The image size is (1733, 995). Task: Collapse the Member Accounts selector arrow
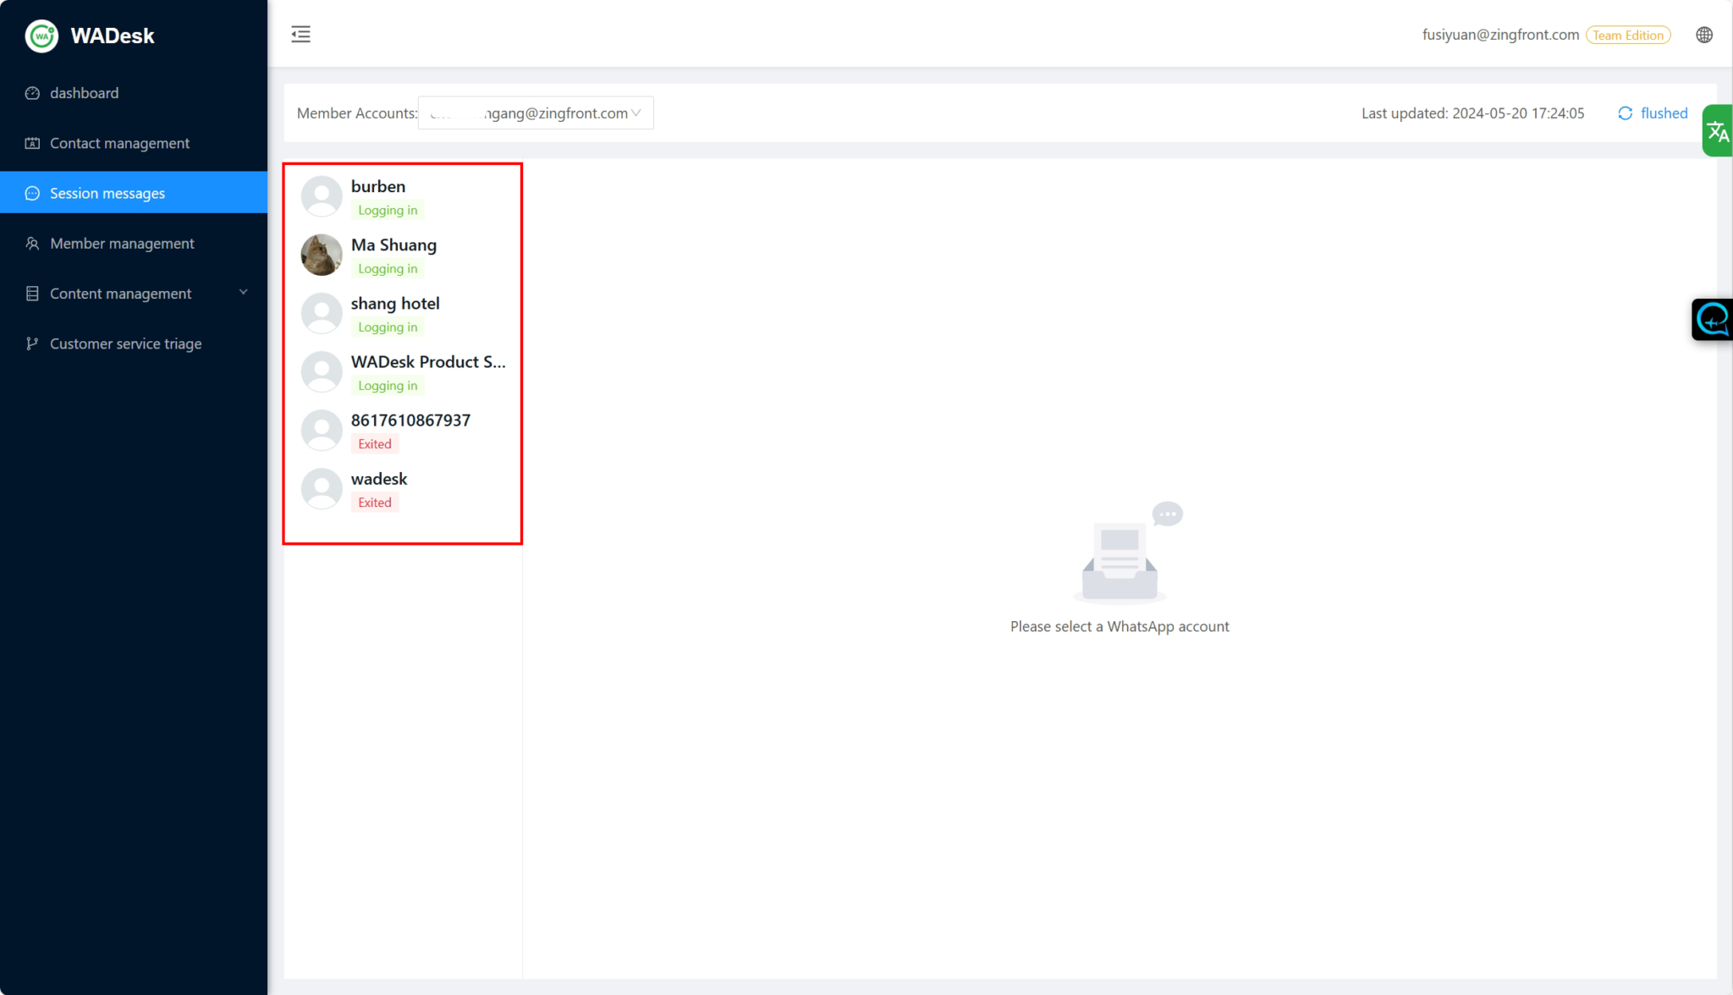click(636, 113)
